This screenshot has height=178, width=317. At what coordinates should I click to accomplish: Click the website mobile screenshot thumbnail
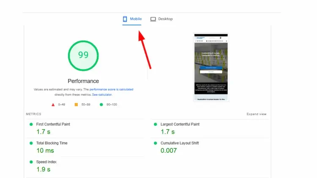pyautogui.click(x=211, y=67)
